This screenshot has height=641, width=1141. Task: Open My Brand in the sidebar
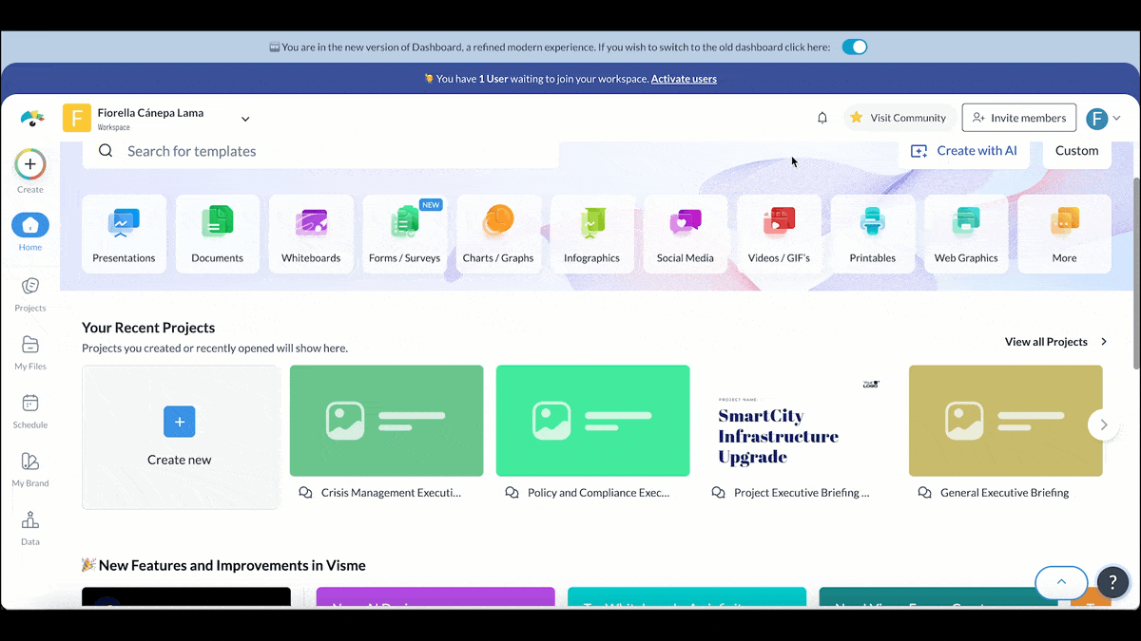point(29,469)
